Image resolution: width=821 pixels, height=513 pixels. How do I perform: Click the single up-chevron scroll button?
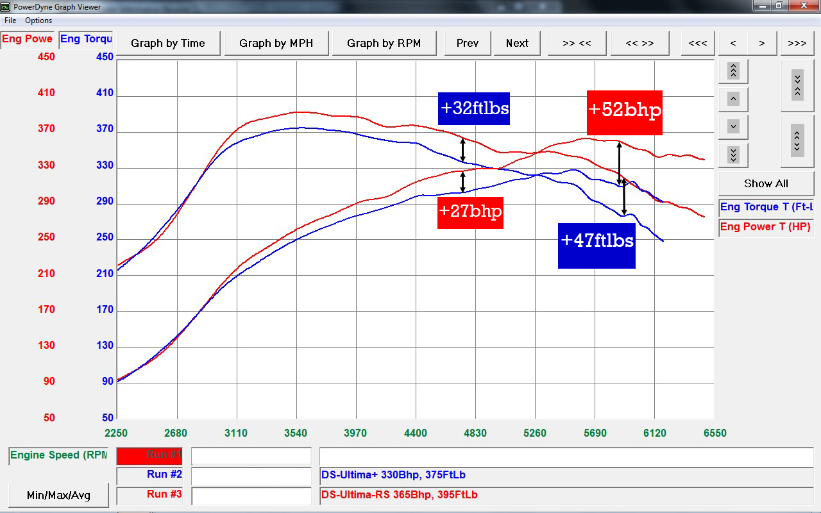coord(734,99)
